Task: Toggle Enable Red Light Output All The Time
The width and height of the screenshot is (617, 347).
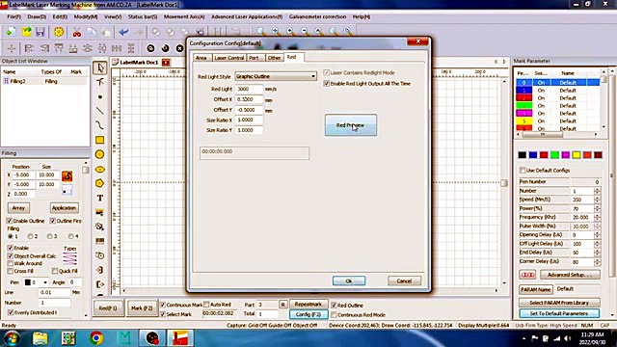Action: [326, 84]
